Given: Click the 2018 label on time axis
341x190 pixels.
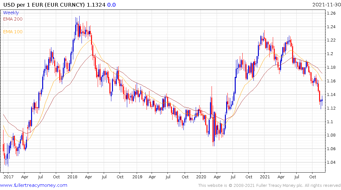Looking at the screenshot, I should (72, 177).
